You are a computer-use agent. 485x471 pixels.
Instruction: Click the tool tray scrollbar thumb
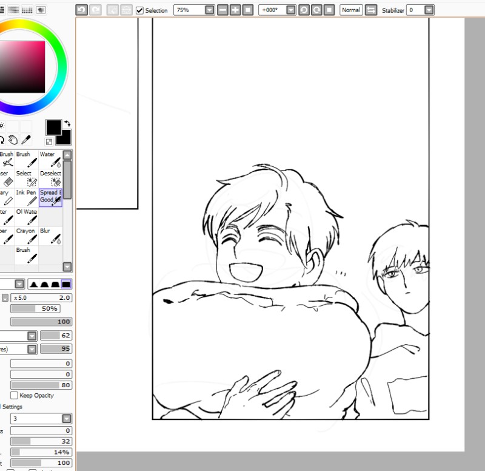tap(67, 179)
